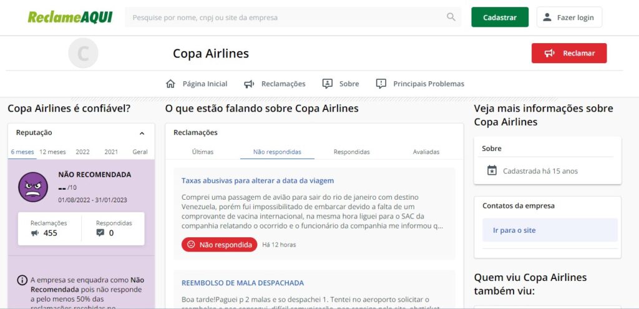Screen dimensions: 639x309
Task: Click the search magnifier icon
Action: tap(451, 17)
